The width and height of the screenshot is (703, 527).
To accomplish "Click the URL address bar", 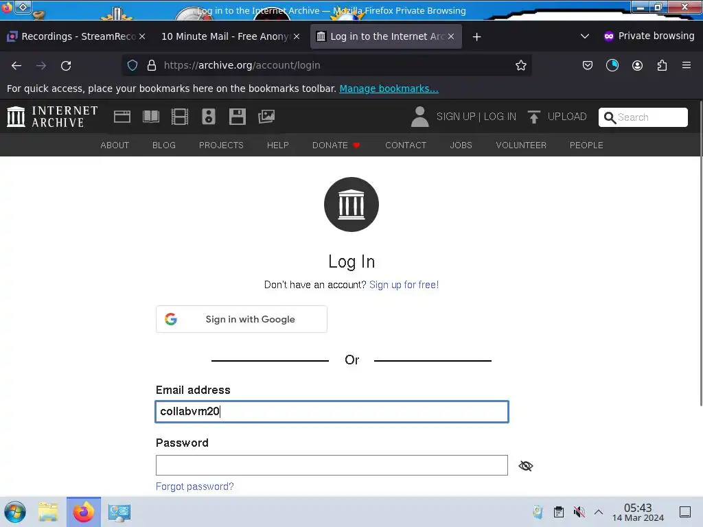I will pos(326,65).
